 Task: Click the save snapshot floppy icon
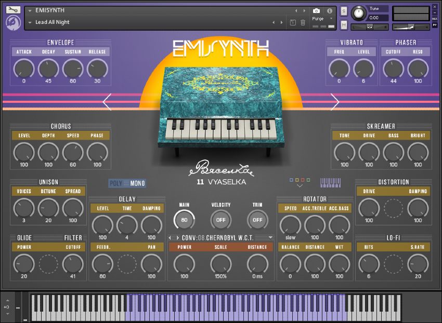click(x=293, y=23)
